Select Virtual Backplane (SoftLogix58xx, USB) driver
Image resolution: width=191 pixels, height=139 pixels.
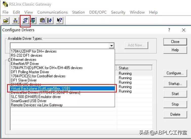(41, 88)
